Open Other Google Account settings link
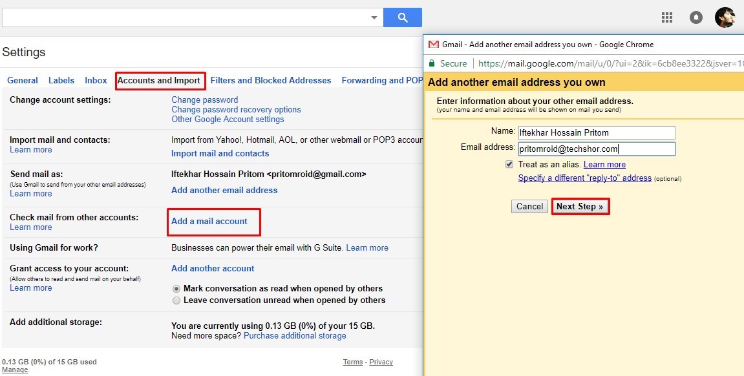 pyautogui.click(x=228, y=119)
